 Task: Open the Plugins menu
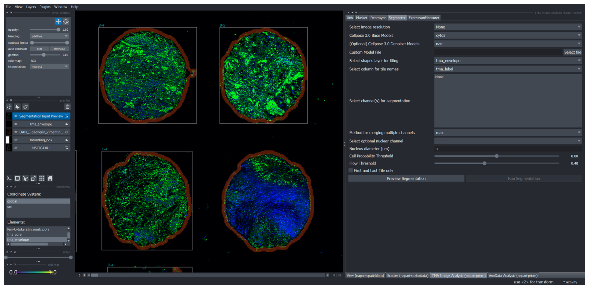[x=45, y=7]
